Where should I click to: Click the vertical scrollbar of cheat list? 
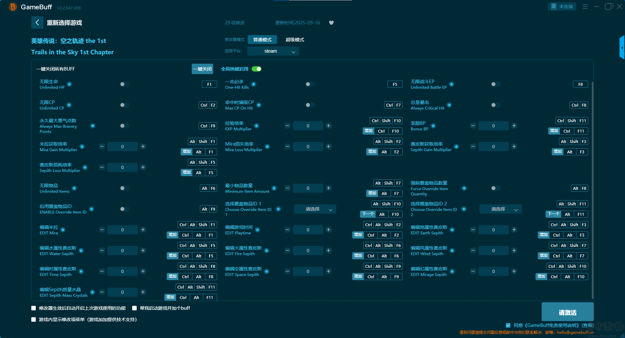(x=592, y=190)
